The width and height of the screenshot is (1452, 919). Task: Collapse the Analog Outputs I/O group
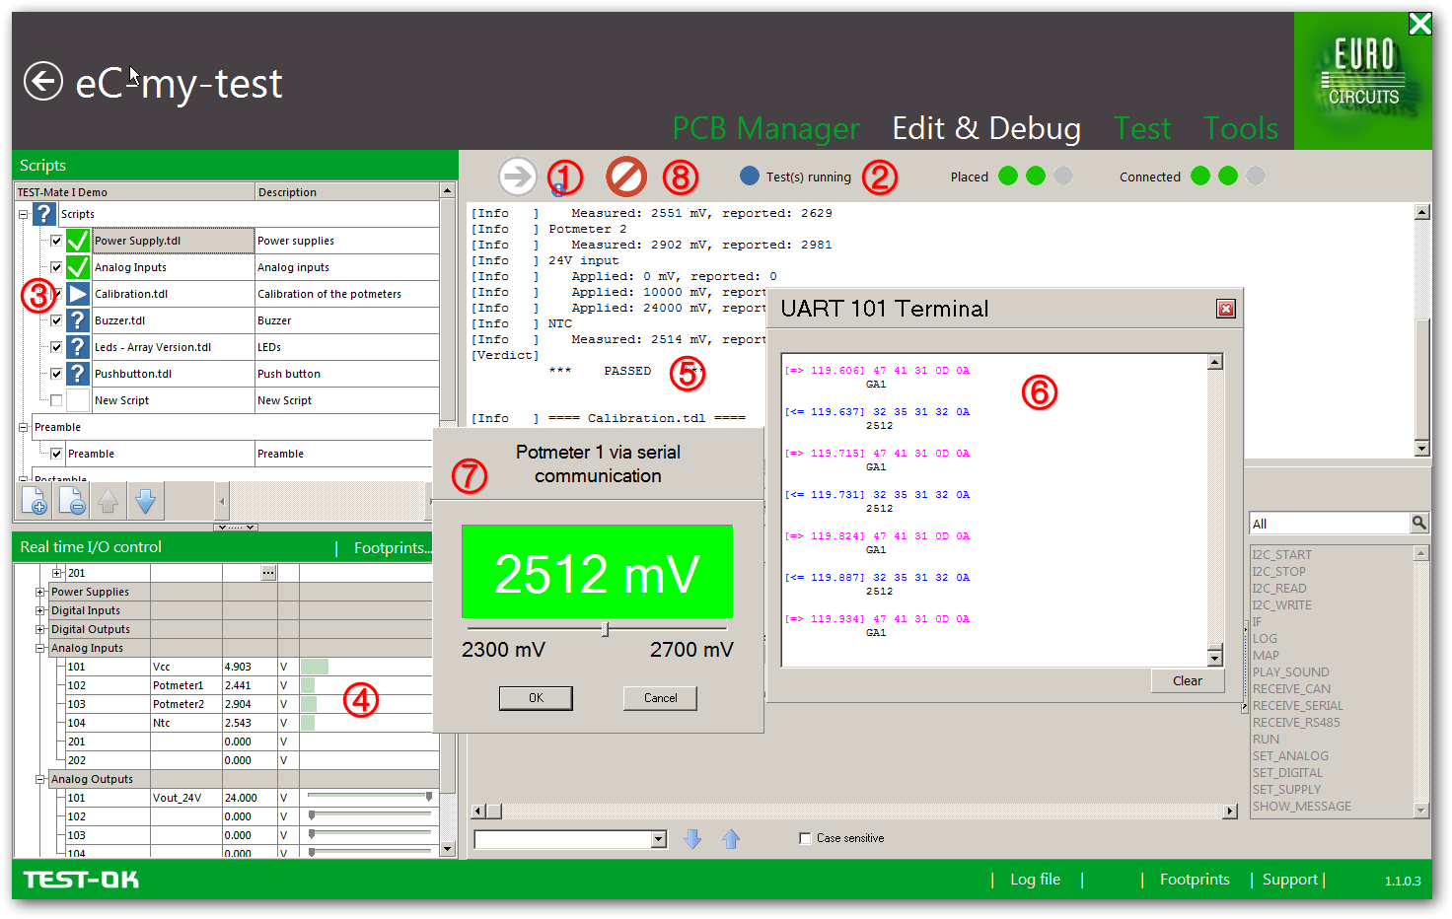(40, 779)
